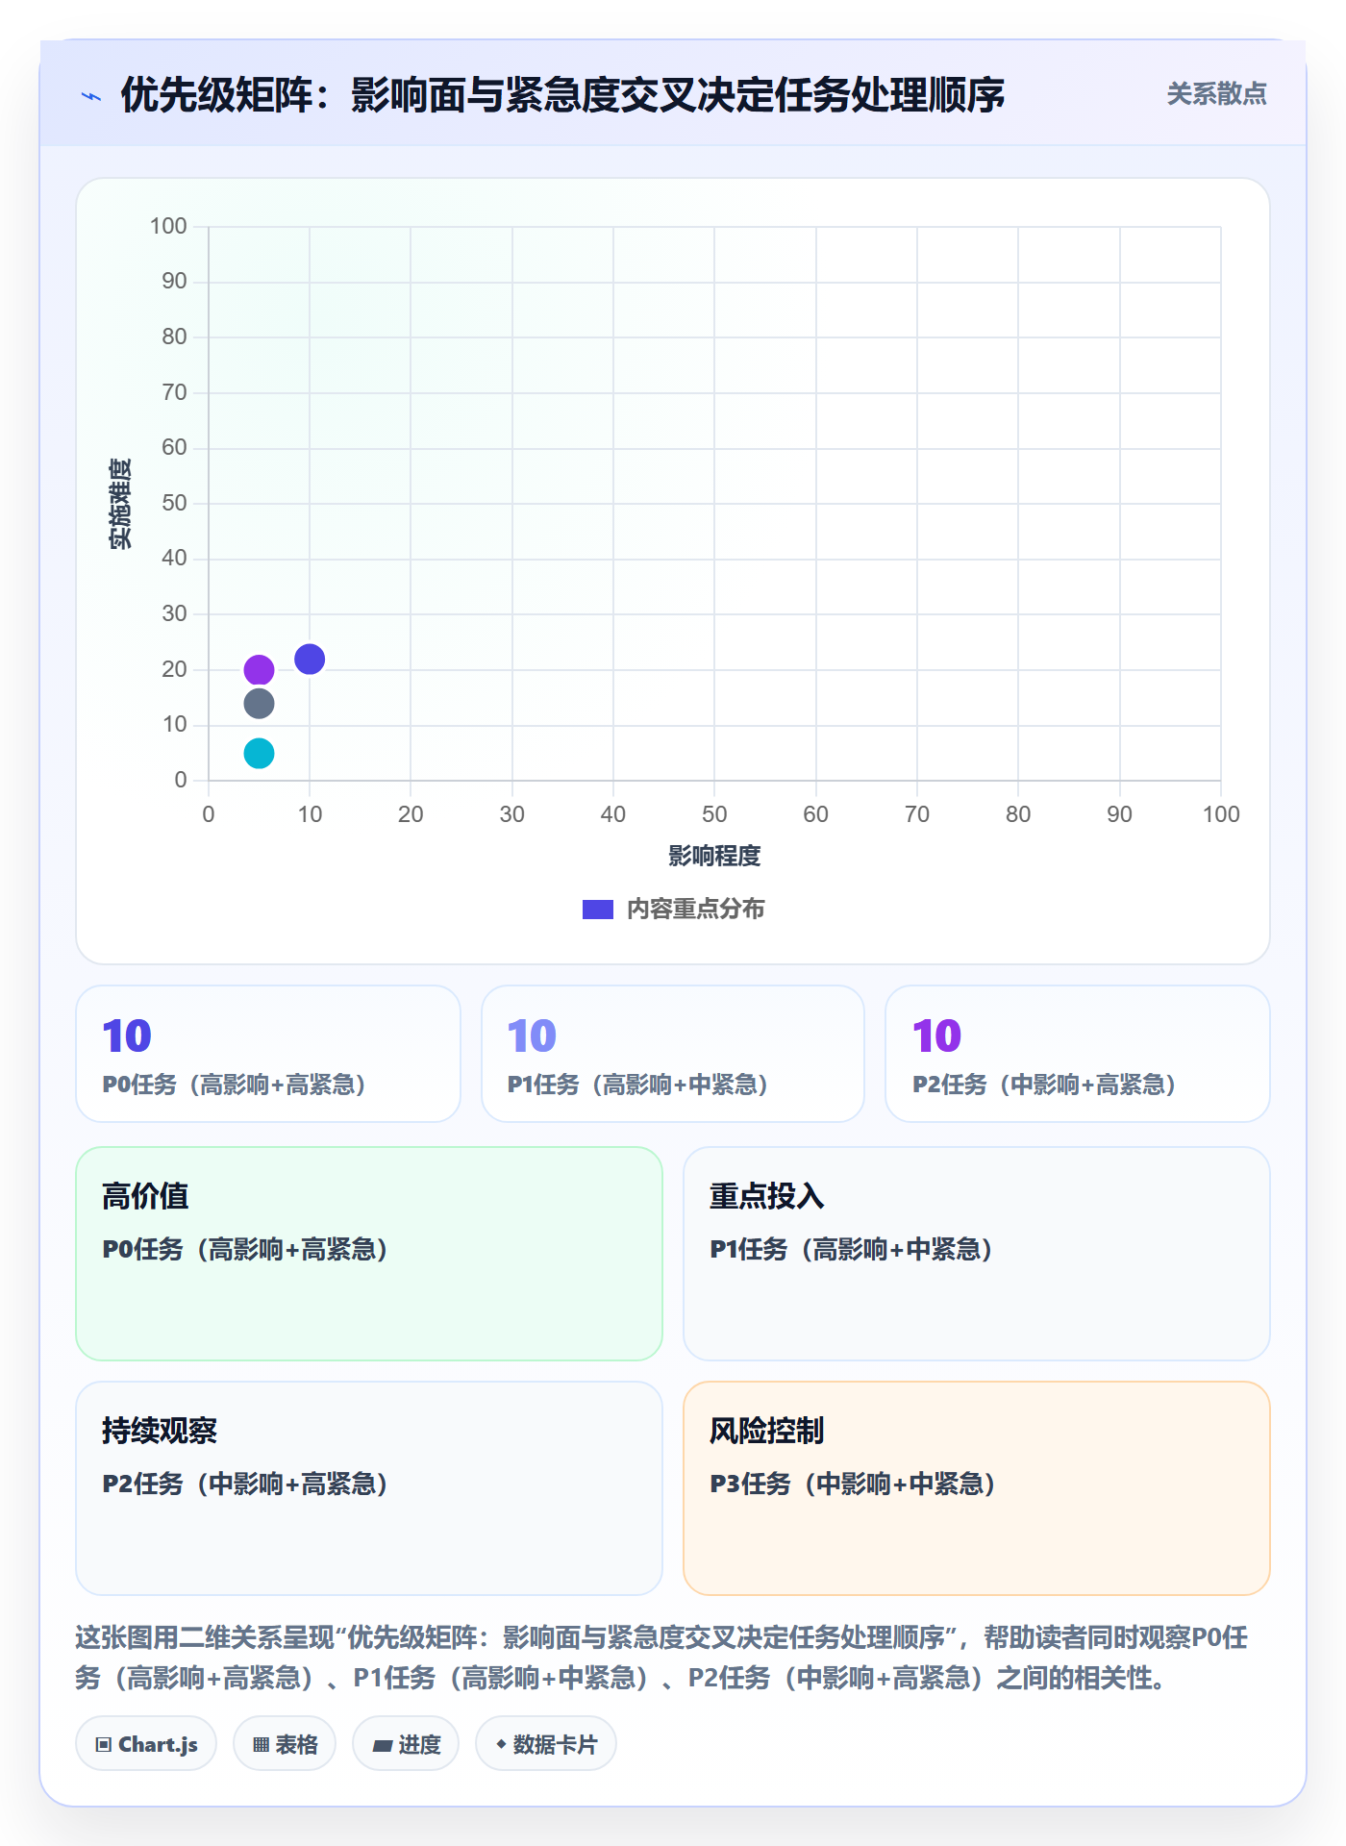Screen dimensions: 1346x1846
Task: Click the 60 tick on the 实施难度 axis
Action: (x=174, y=447)
